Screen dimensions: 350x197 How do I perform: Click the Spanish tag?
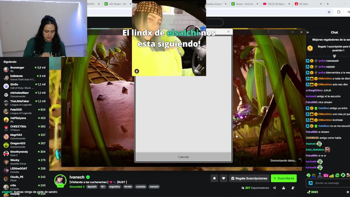(92, 187)
